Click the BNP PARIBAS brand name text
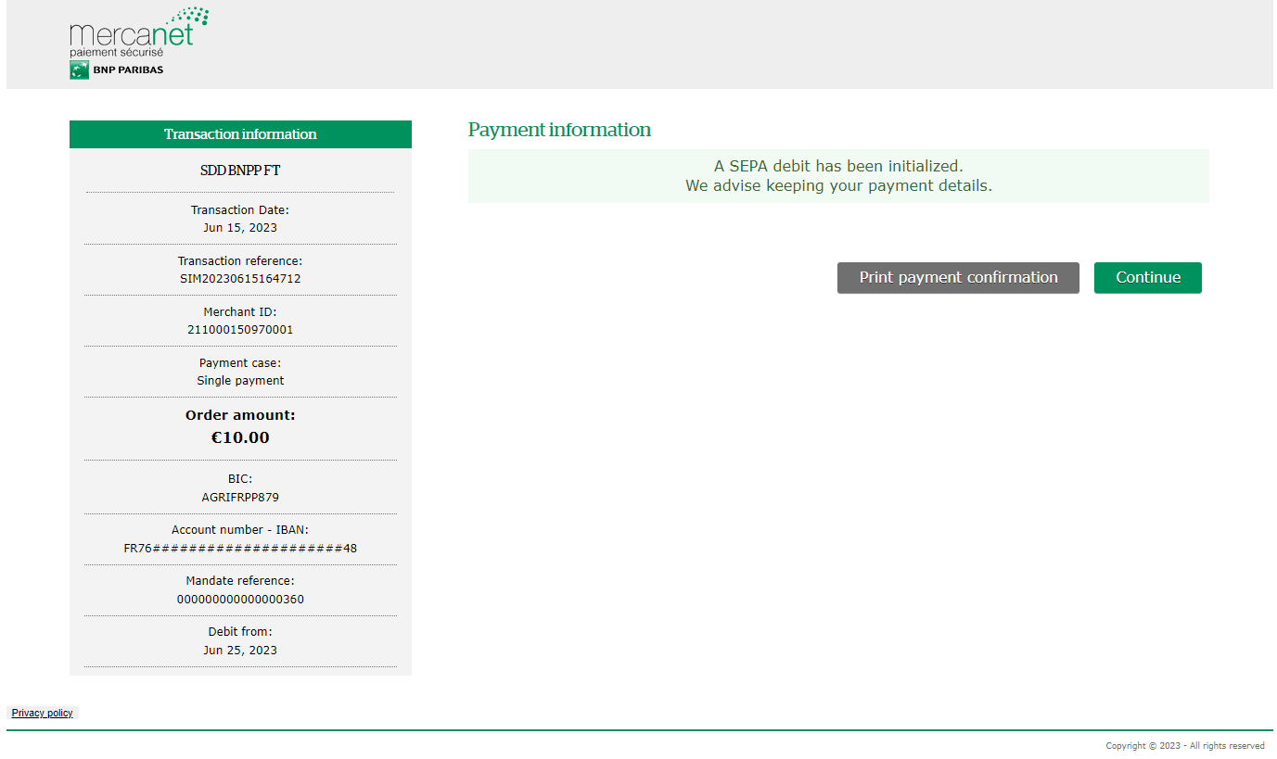This screenshot has height=759, width=1277. 128,70
